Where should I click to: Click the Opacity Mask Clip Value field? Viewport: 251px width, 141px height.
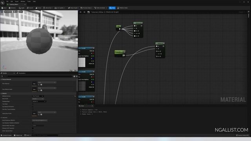click(38, 125)
